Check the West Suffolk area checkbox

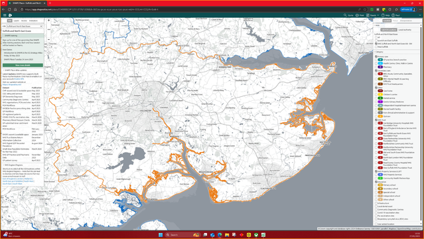(x=376, y=47)
